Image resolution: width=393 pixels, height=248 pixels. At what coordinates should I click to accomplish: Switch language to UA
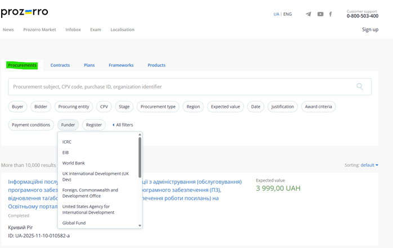tap(276, 14)
